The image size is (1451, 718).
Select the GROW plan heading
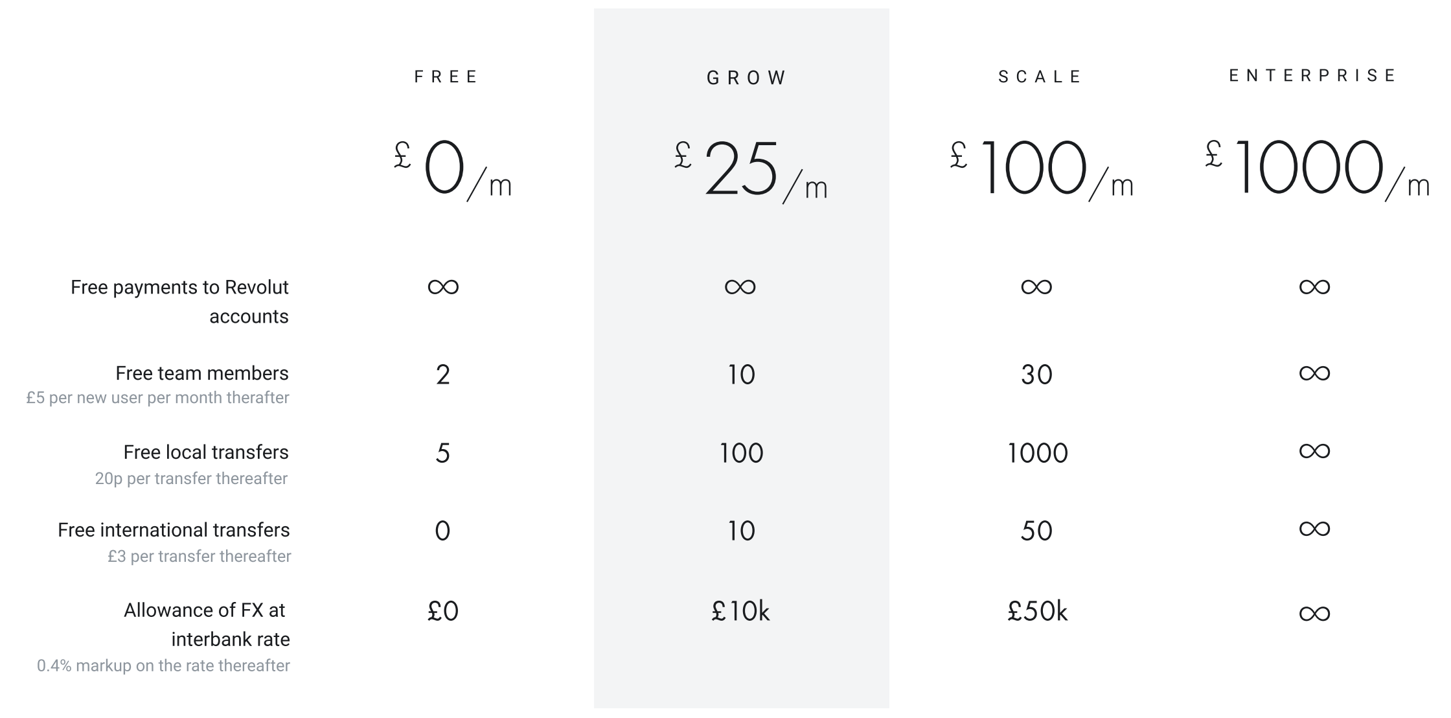click(746, 78)
